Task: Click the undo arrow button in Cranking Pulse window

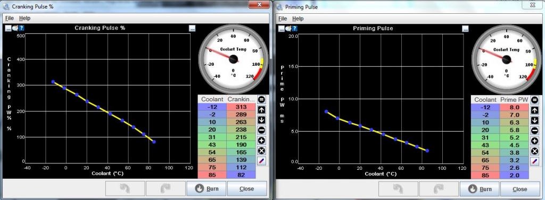Action: click(125, 188)
